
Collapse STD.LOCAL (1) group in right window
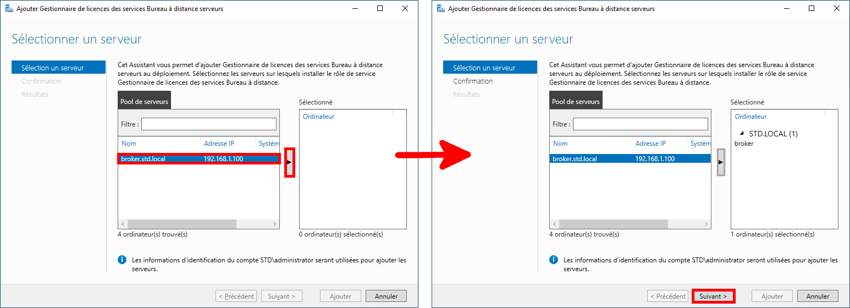[742, 134]
